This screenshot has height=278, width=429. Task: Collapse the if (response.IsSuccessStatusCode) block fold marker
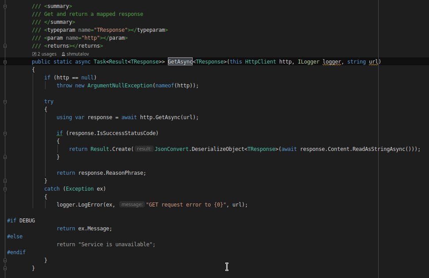pyautogui.click(x=5, y=133)
